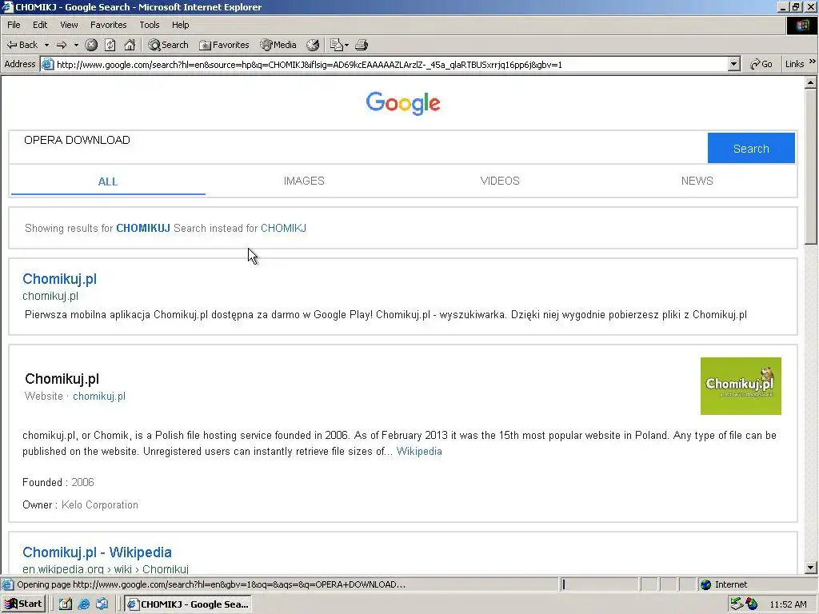This screenshot has height=614, width=819.
Task: Switch to the IMAGES tab
Action: [x=304, y=181]
